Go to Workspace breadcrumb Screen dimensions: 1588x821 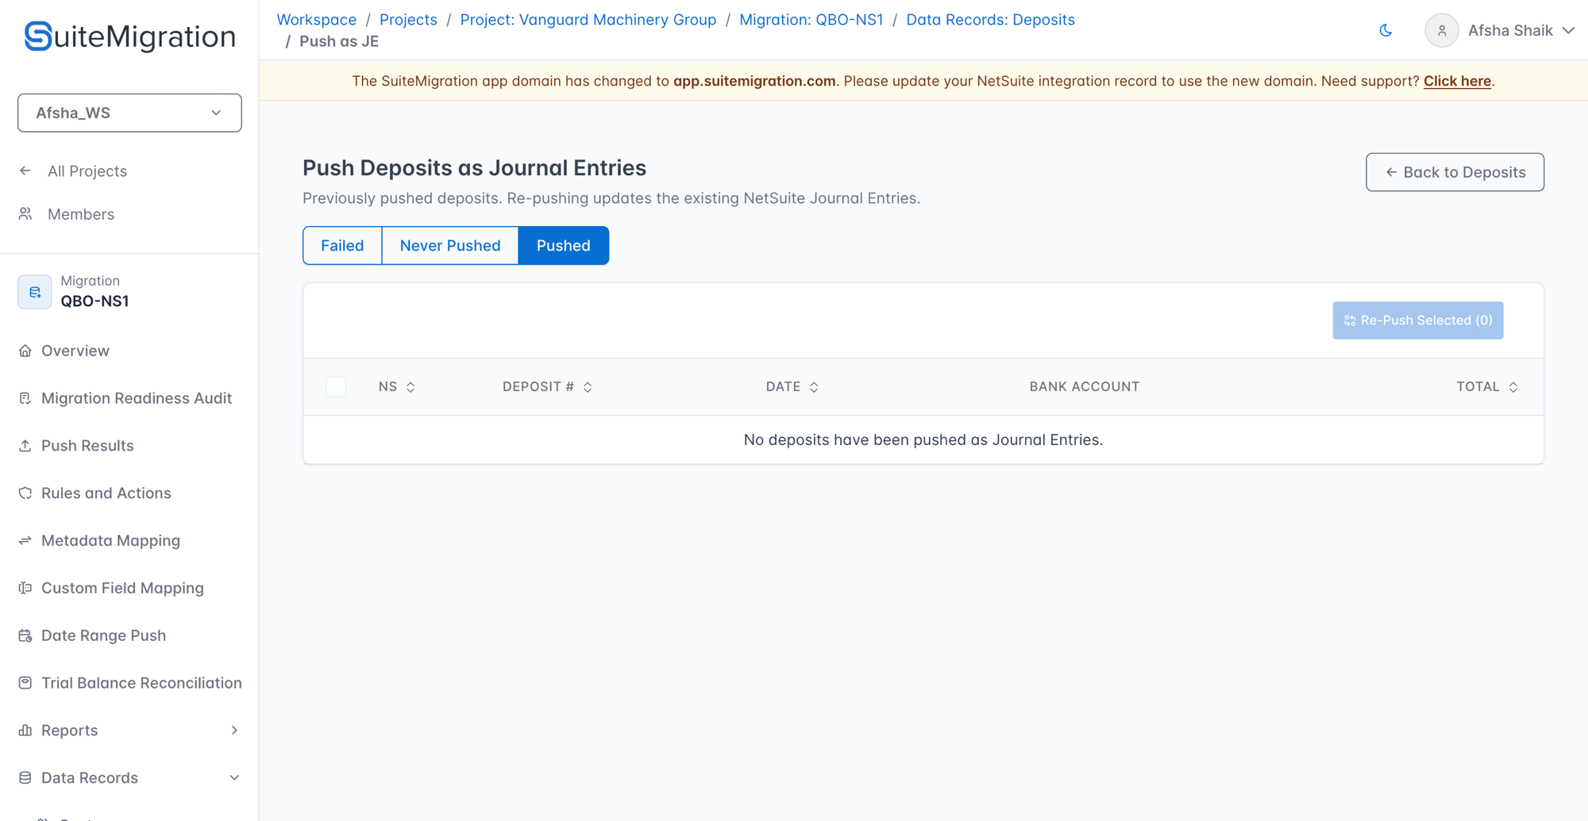(316, 20)
